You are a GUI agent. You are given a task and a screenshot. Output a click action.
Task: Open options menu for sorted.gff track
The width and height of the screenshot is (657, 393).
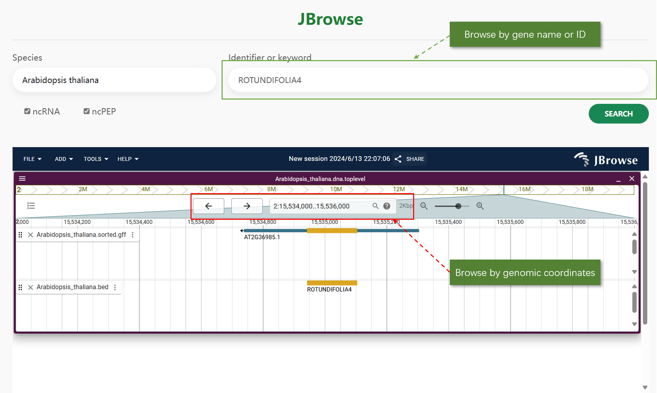pyautogui.click(x=133, y=235)
